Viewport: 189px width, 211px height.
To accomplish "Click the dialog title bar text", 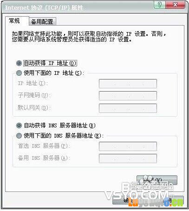I will click(44, 7).
